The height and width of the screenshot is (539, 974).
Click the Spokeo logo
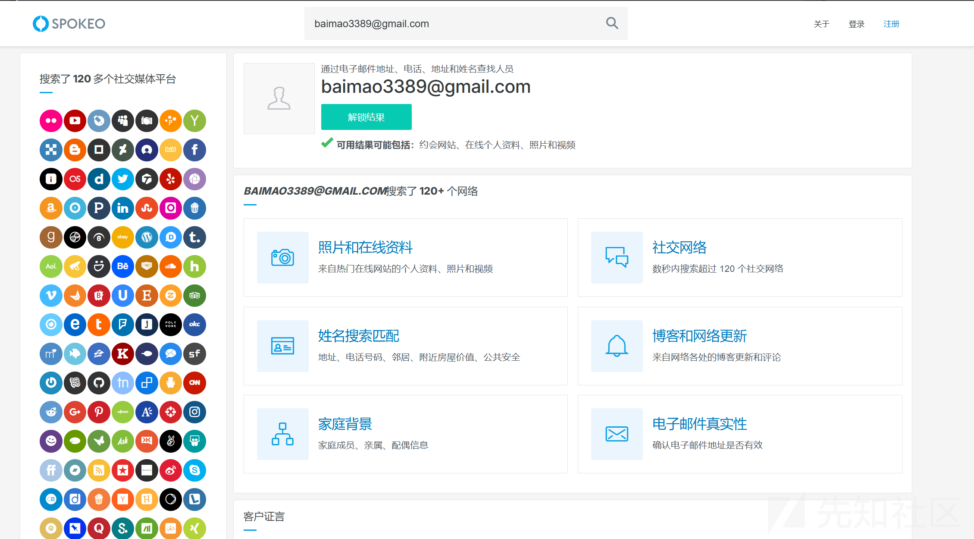[69, 24]
